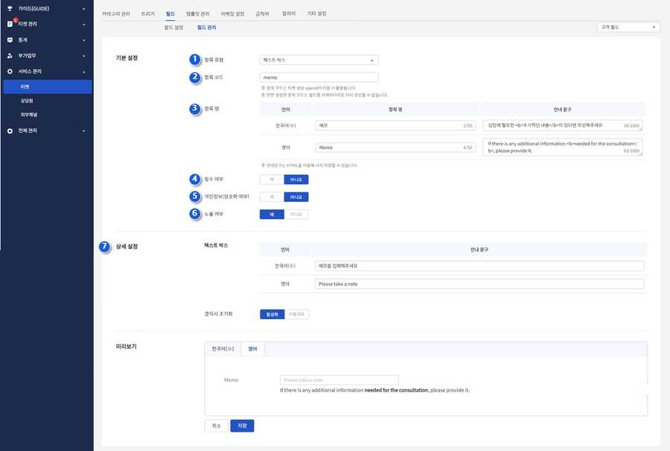Image resolution: width=670 pixels, height=451 pixels.
Task: Set 필수 여부 toggle to 예
Action: [272, 180]
